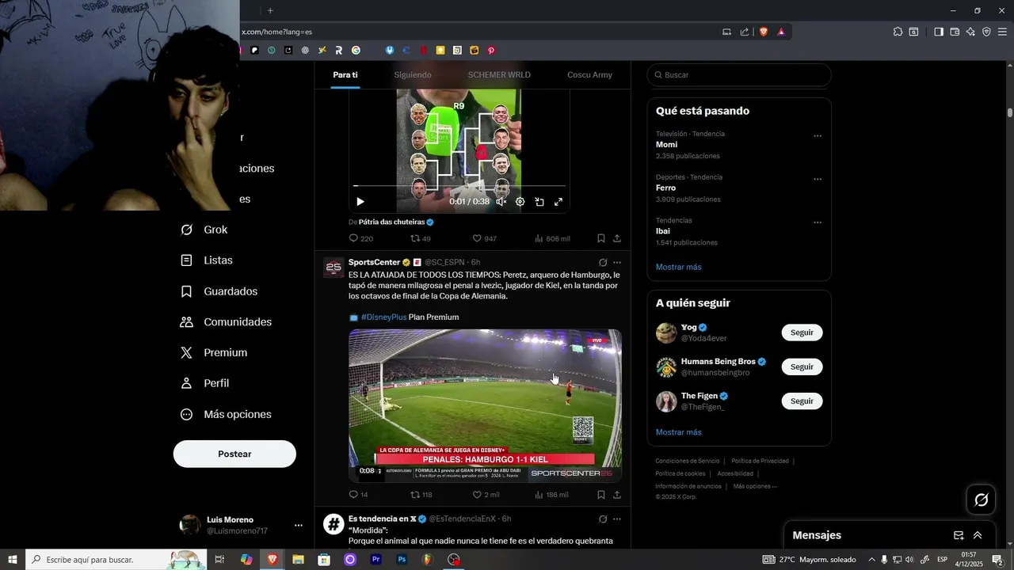This screenshot has width=1014, height=570.
Task: Open account menu dots next to Luis Moreno
Action: coord(299,525)
